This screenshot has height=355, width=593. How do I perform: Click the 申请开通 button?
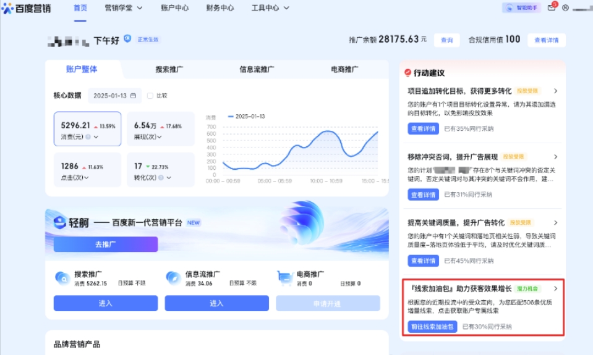(328, 303)
